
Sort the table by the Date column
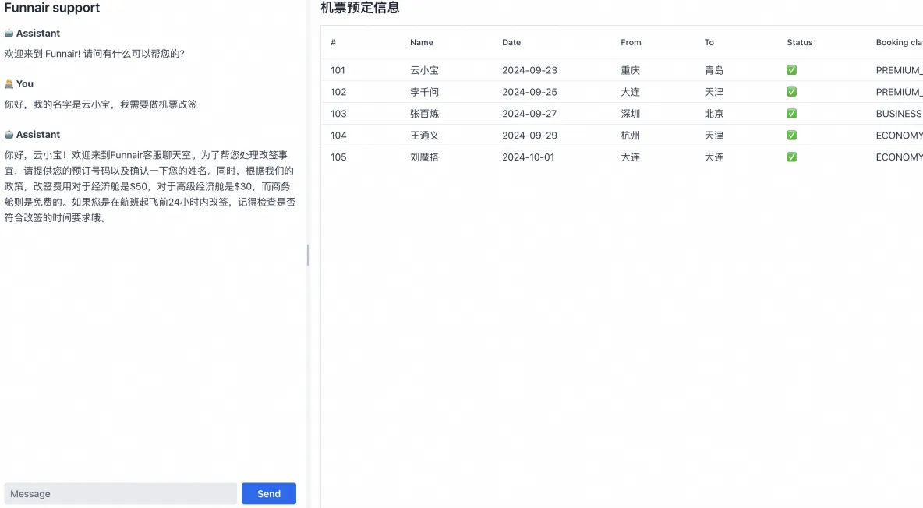pyautogui.click(x=511, y=42)
